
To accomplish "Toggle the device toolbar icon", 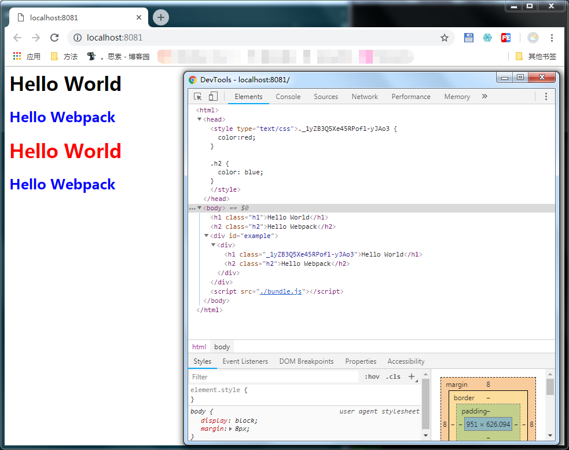I will pos(213,97).
